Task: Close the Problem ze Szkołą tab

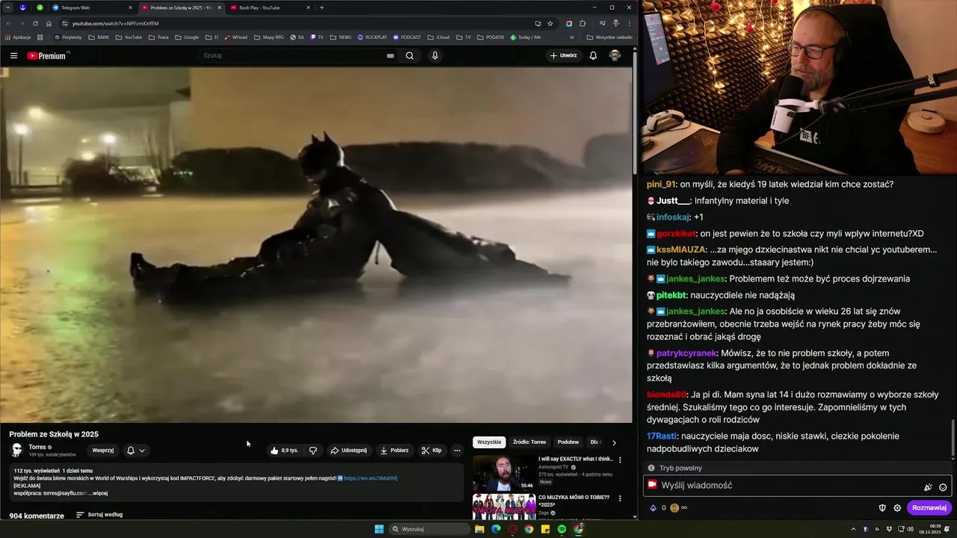Action: pos(219,7)
